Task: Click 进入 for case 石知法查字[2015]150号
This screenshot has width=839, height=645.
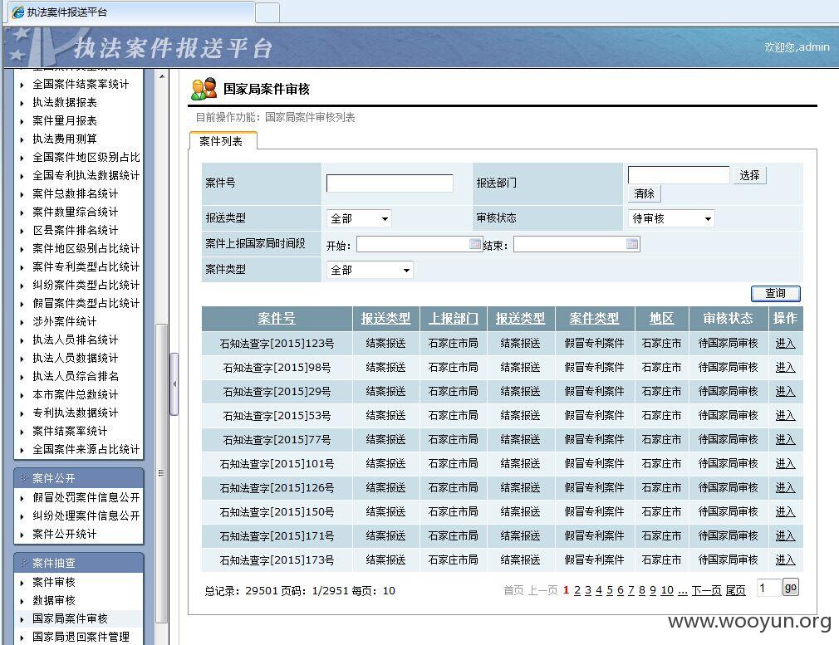Action: (785, 512)
